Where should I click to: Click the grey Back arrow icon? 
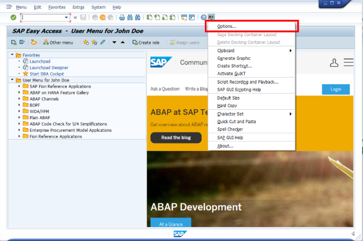[95, 17]
